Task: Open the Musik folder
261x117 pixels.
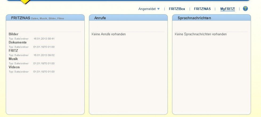Action: click(13, 59)
